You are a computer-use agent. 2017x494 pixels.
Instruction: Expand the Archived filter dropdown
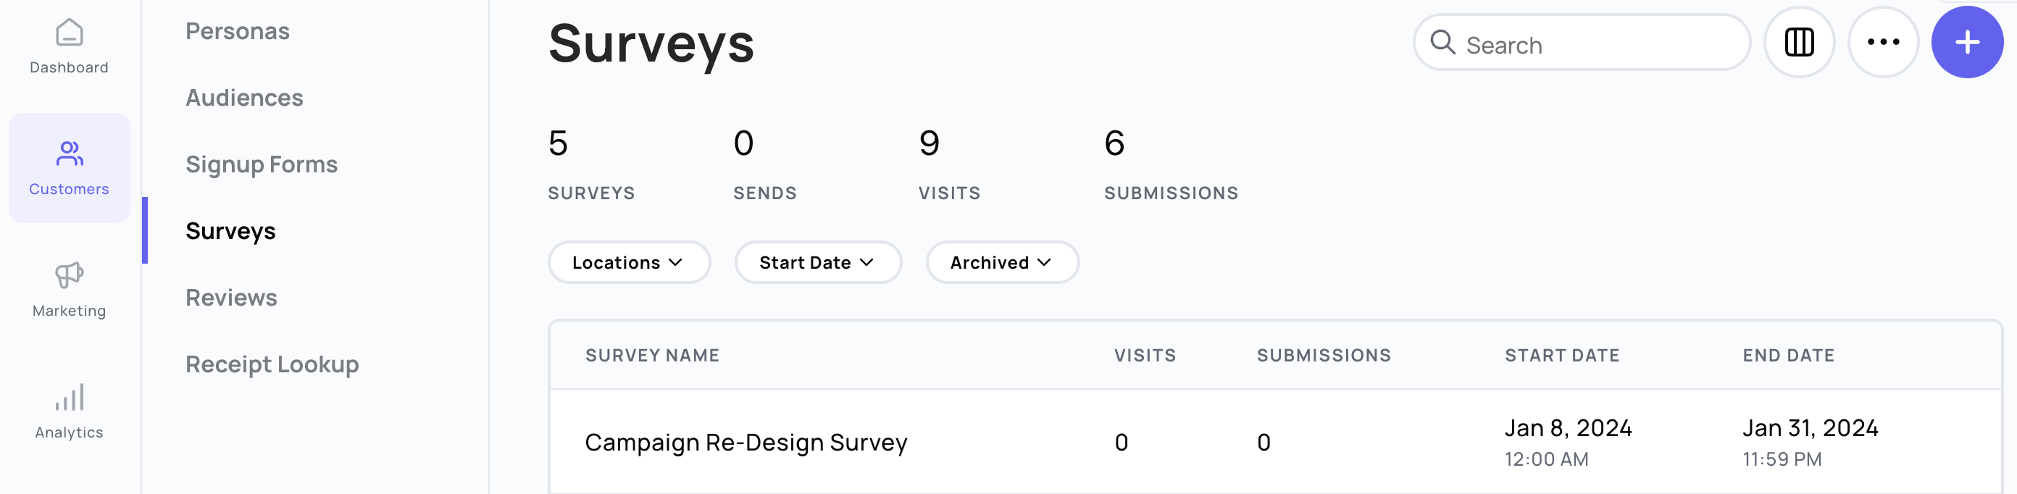pyautogui.click(x=1001, y=262)
